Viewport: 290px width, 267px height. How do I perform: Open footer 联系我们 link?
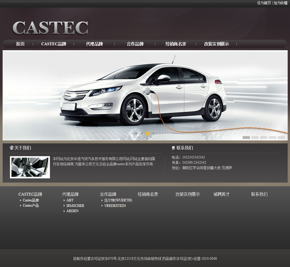[259, 194]
